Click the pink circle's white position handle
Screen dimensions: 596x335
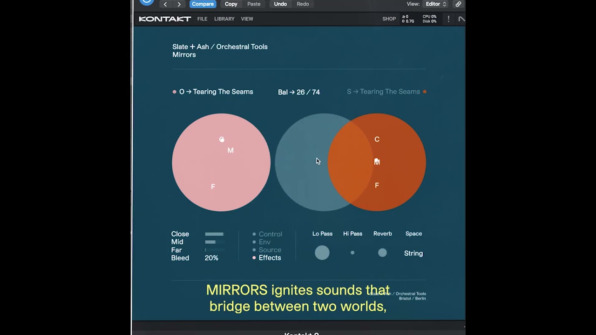(x=222, y=139)
